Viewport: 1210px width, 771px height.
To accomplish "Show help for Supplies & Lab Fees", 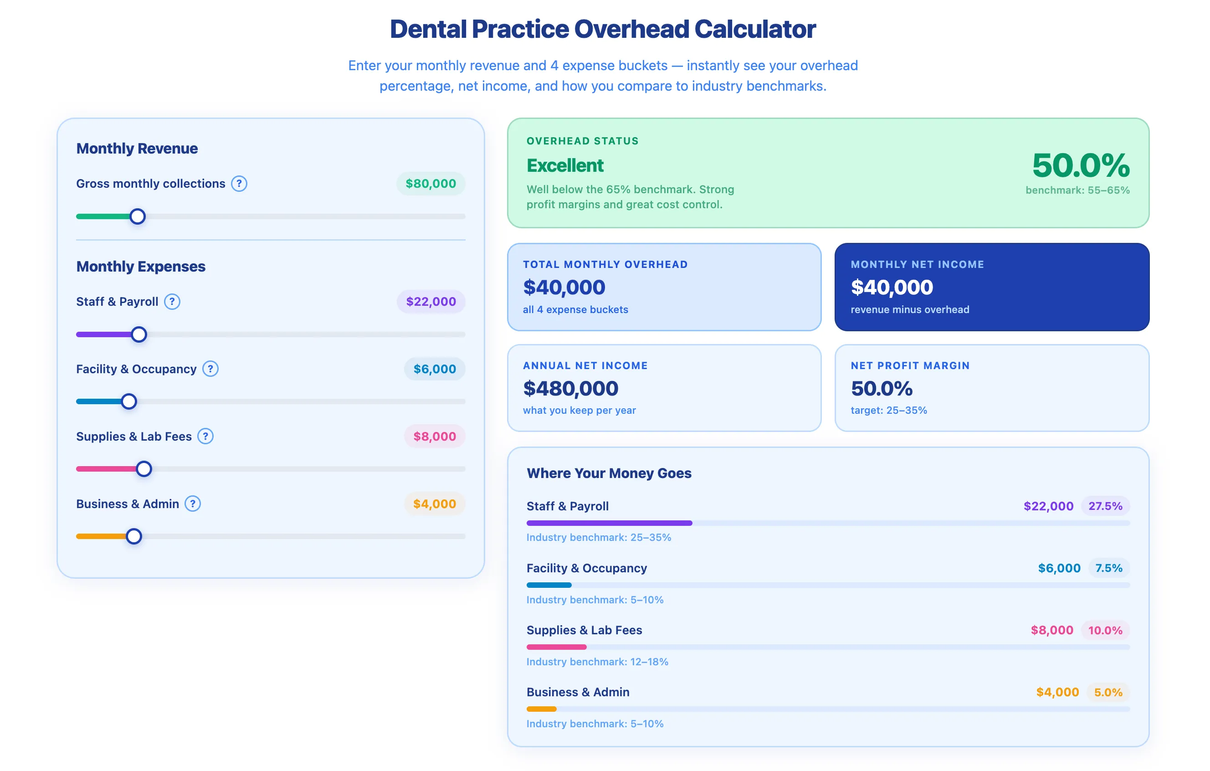I will [x=205, y=437].
